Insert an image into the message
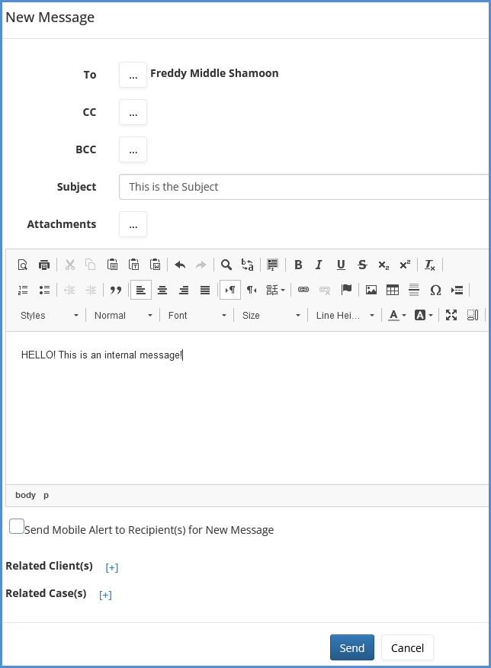Screen dimensions: 491x668 pos(371,290)
